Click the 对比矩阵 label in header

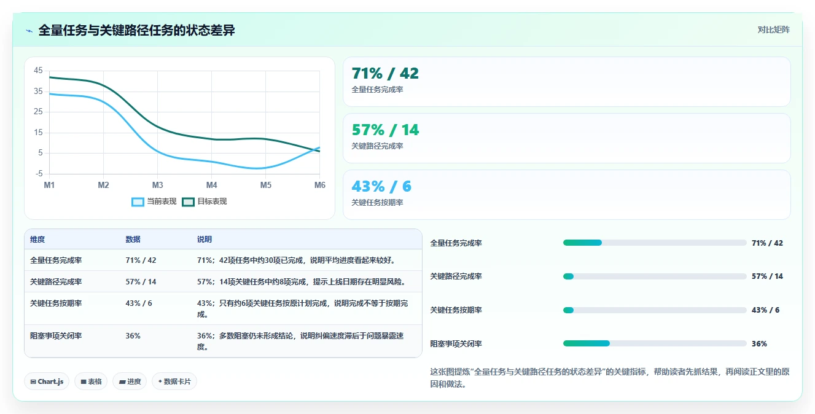pos(773,29)
